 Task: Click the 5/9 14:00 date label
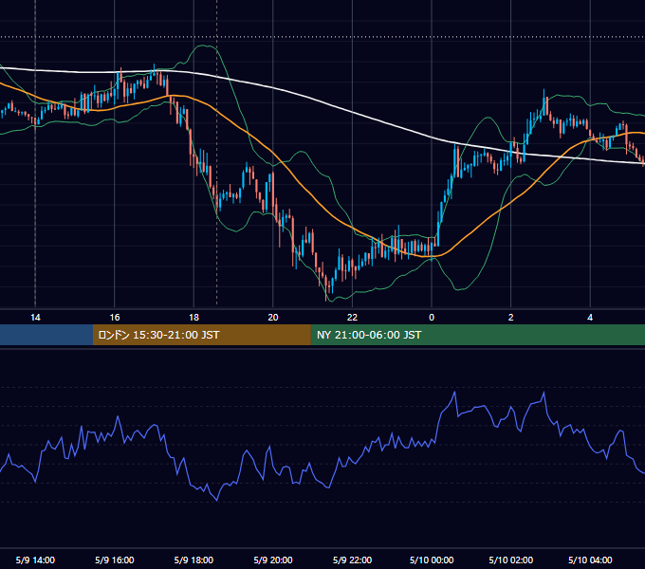35,560
